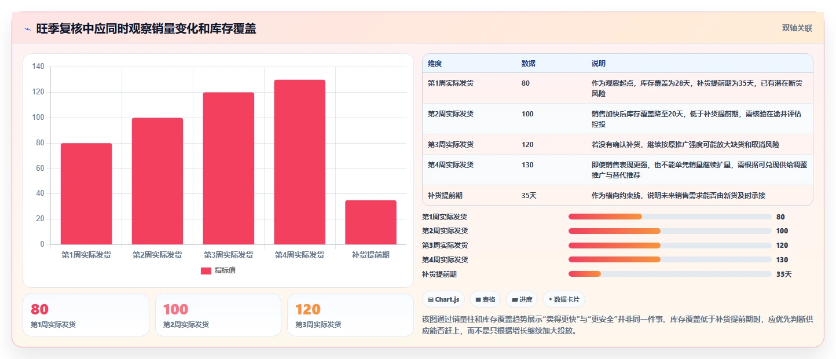836x359 pixels.
Task: Click the progress value 35天
Action: pos(784,274)
